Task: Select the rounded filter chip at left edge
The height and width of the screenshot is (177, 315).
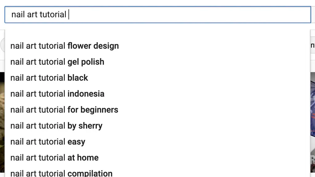Action: [x=2, y=45]
